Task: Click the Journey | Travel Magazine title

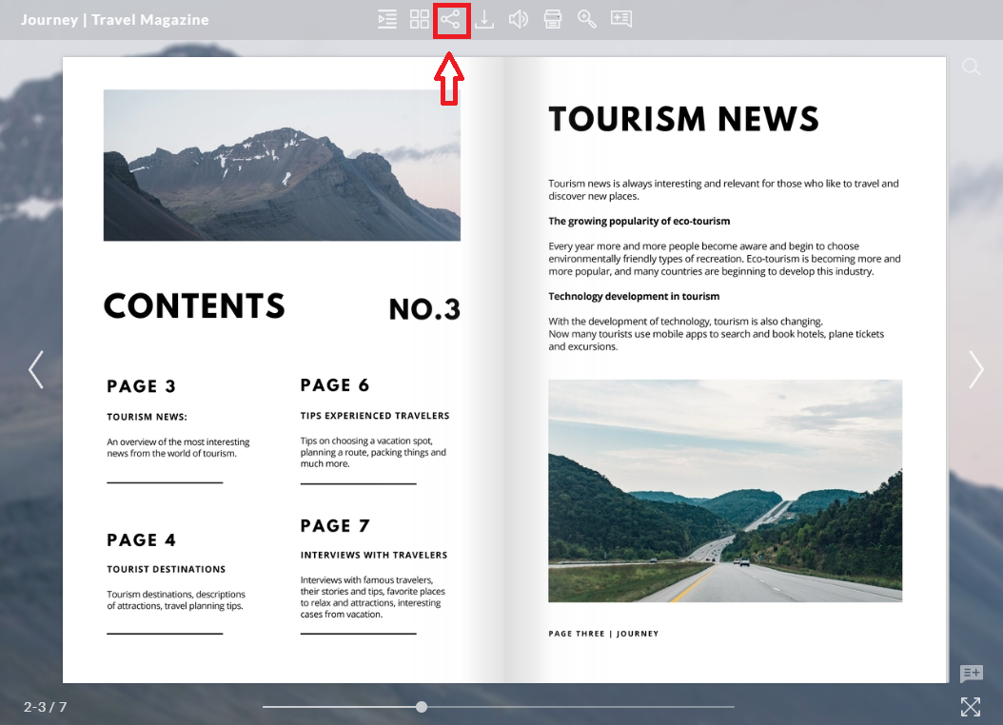Action: point(114,19)
